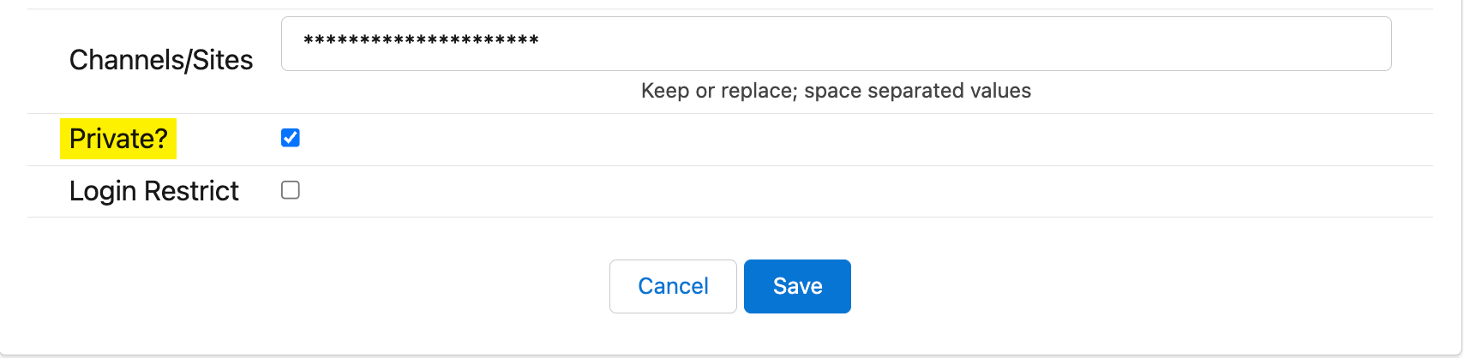This screenshot has width=1464, height=358.
Task: Select the white Cancel button
Action: point(673,286)
